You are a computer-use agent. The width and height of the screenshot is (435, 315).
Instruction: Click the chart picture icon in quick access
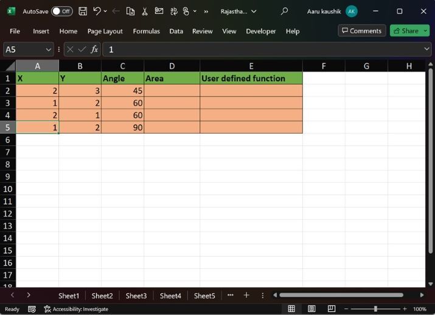[x=159, y=12]
